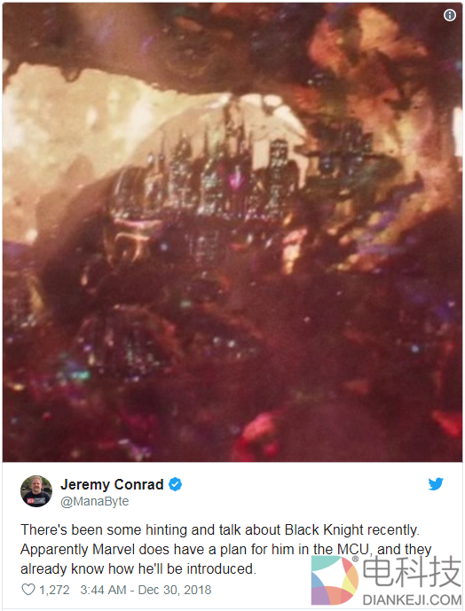Click the registered trademark symbol on watermark
The width and height of the screenshot is (465, 611).
click(x=355, y=559)
